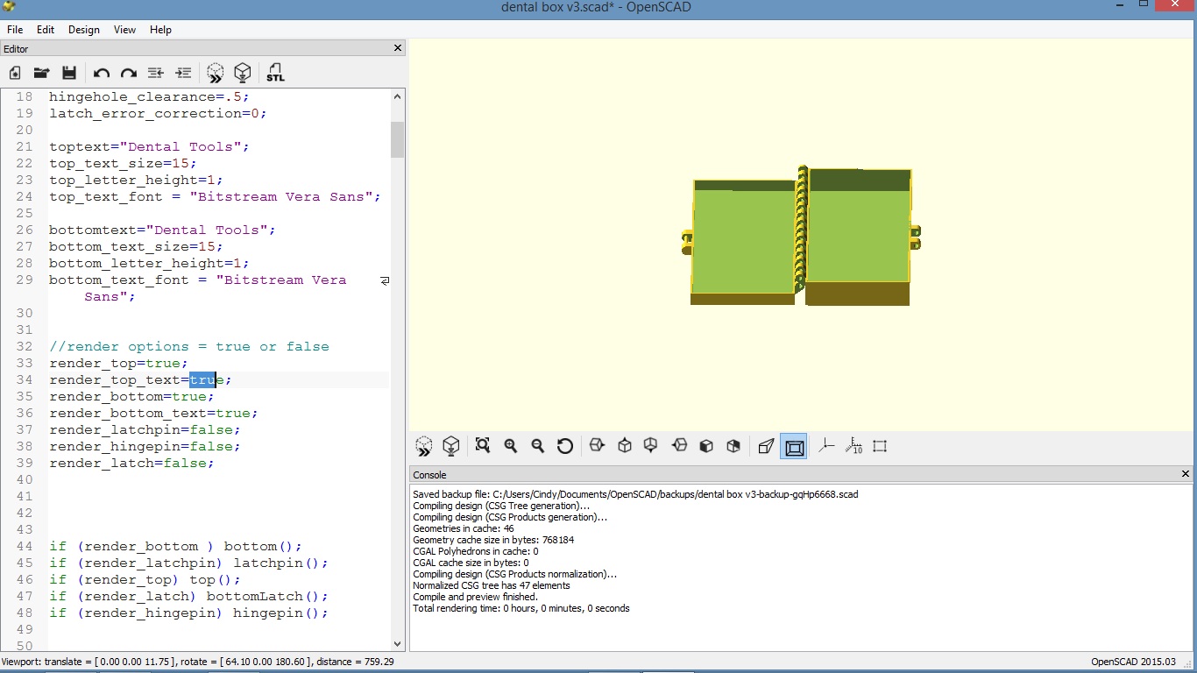
Task: Zoom out of the 3D view
Action: [x=538, y=446]
